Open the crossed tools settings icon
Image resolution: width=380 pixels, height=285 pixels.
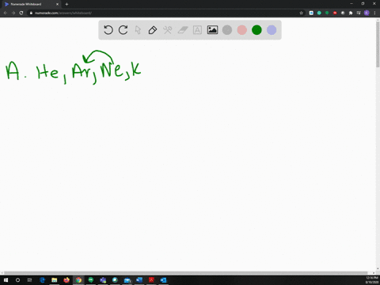pyautogui.click(x=168, y=30)
